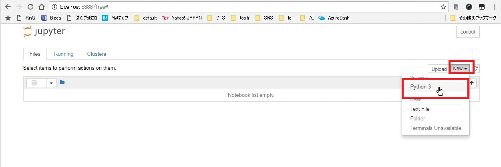
Task: Open the Yahoo! JAPAN bookmark
Action: click(x=182, y=18)
